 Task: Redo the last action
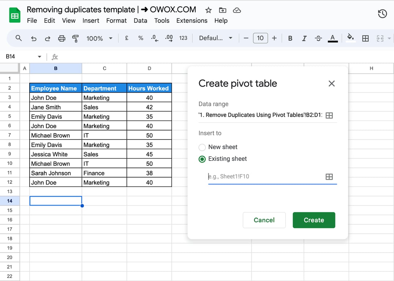click(x=48, y=38)
